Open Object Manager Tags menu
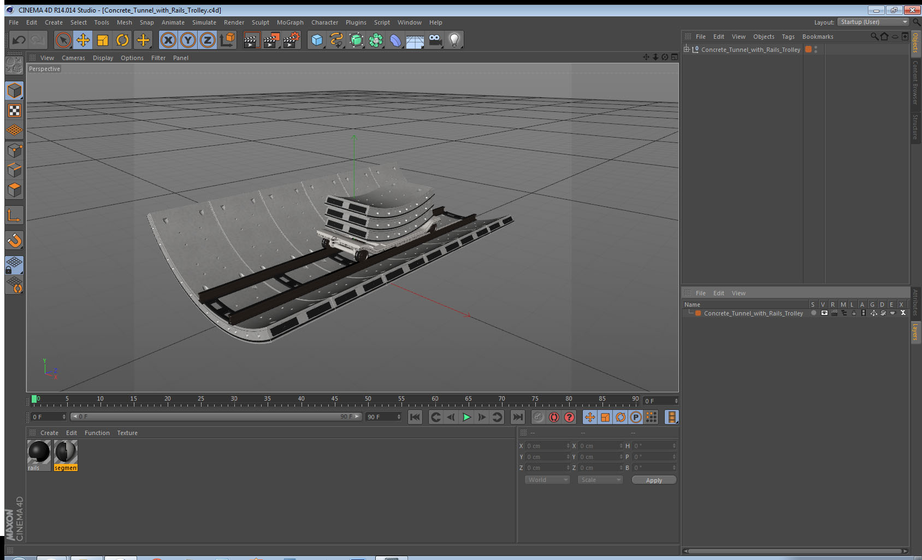Viewport: 922px width, 560px height. point(788,37)
